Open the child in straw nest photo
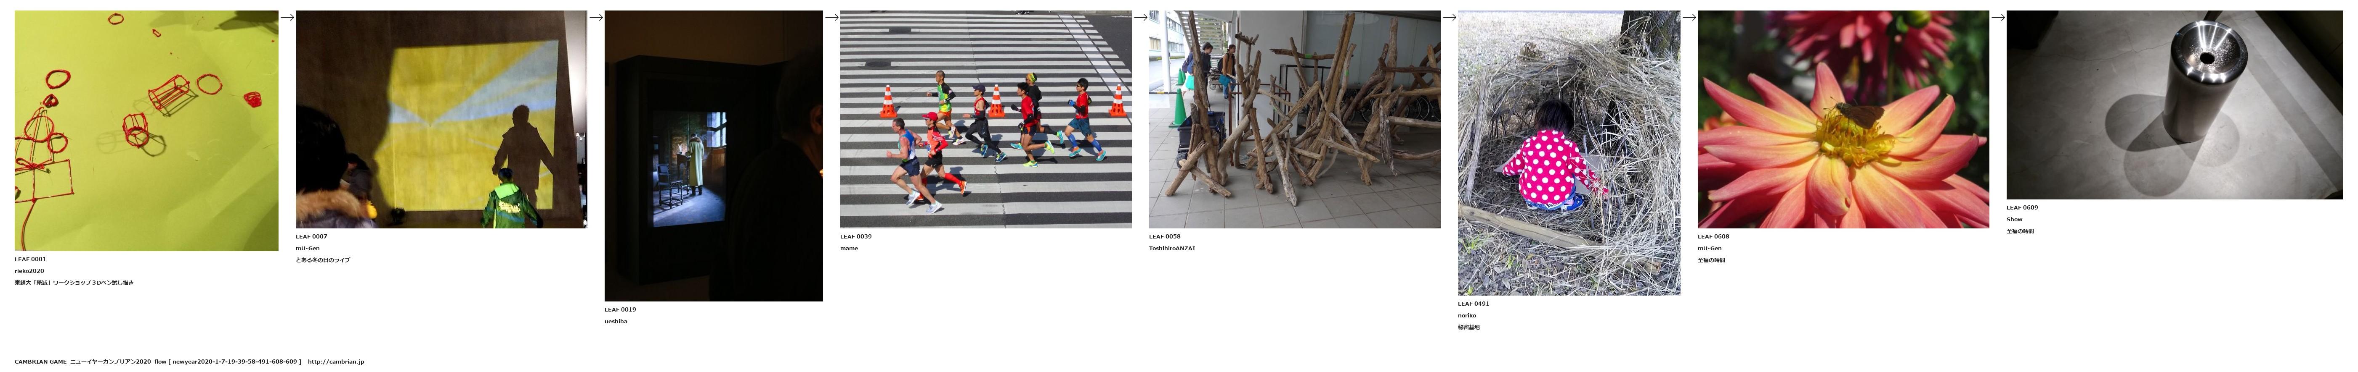This screenshot has height=372, width=2358. point(1569,153)
